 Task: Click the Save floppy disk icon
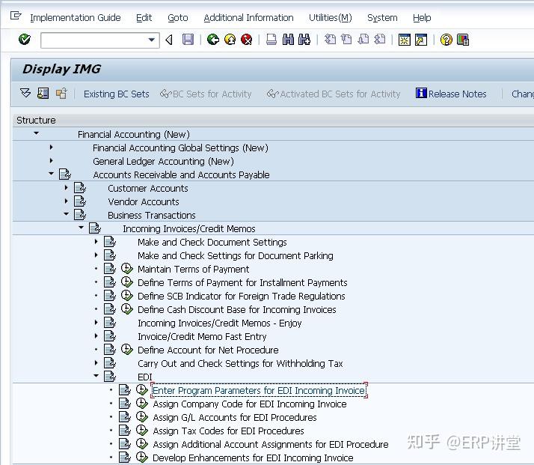(x=188, y=40)
